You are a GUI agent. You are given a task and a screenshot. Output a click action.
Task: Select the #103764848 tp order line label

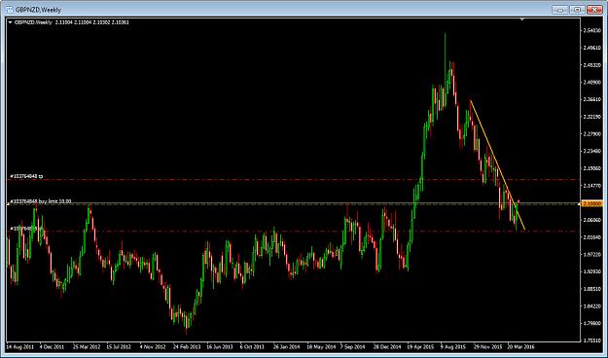[26, 176]
